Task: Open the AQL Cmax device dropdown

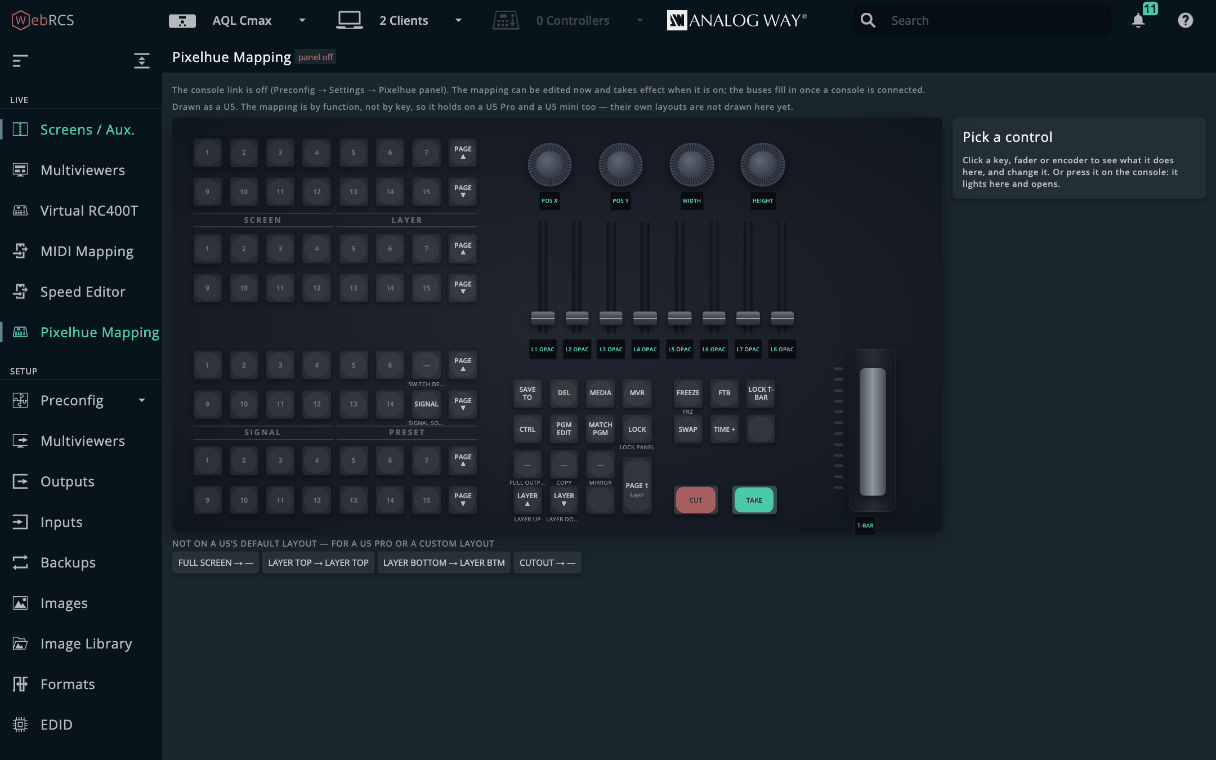Action: [238, 21]
